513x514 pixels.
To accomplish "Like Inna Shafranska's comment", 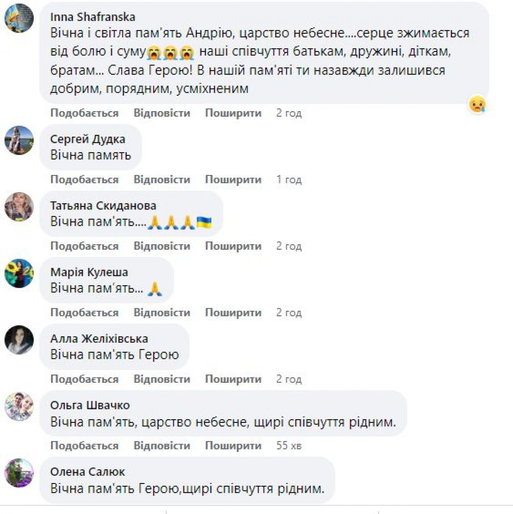I will point(84,113).
